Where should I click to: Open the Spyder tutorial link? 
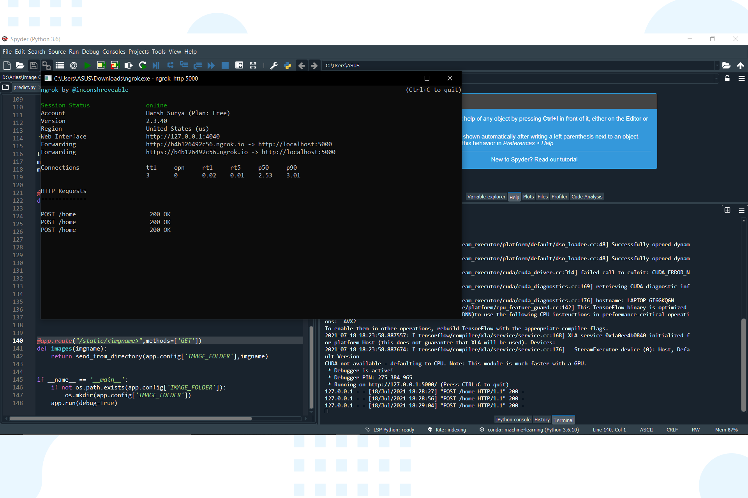[x=568, y=160]
